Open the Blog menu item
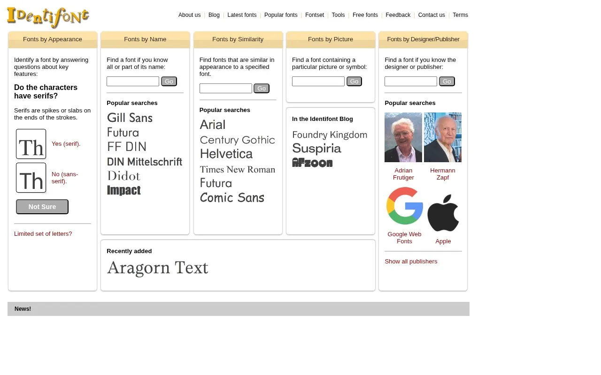This screenshot has width=601, height=375. [214, 15]
